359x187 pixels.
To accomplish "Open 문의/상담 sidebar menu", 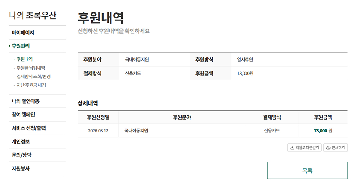I will tap(21, 155).
